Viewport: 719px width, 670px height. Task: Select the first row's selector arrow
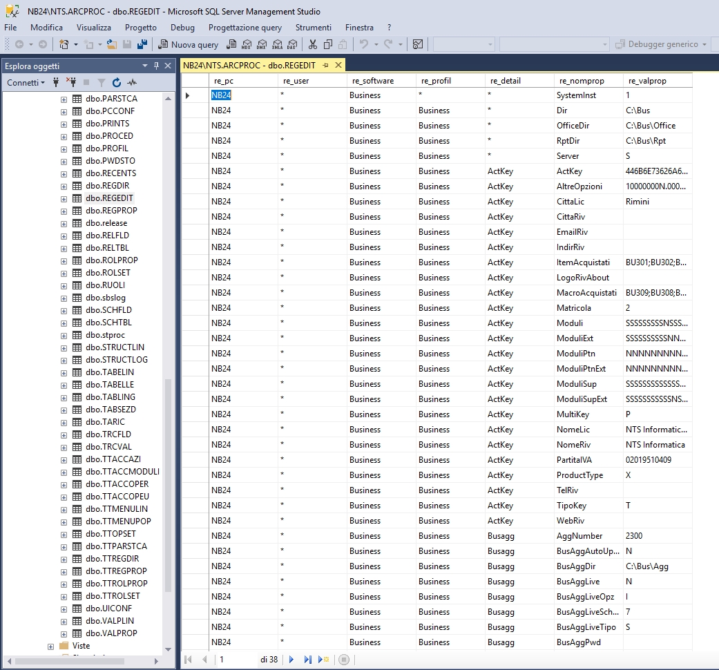pos(188,95)
